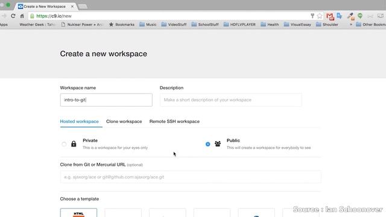Open the Apps bookmarks shortcut

click(x=4, y=24)
